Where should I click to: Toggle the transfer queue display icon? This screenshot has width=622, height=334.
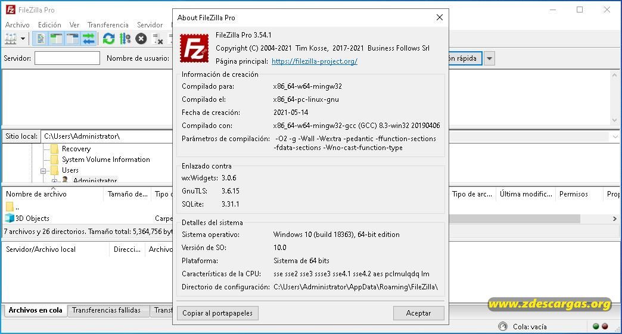pos(88,39)
